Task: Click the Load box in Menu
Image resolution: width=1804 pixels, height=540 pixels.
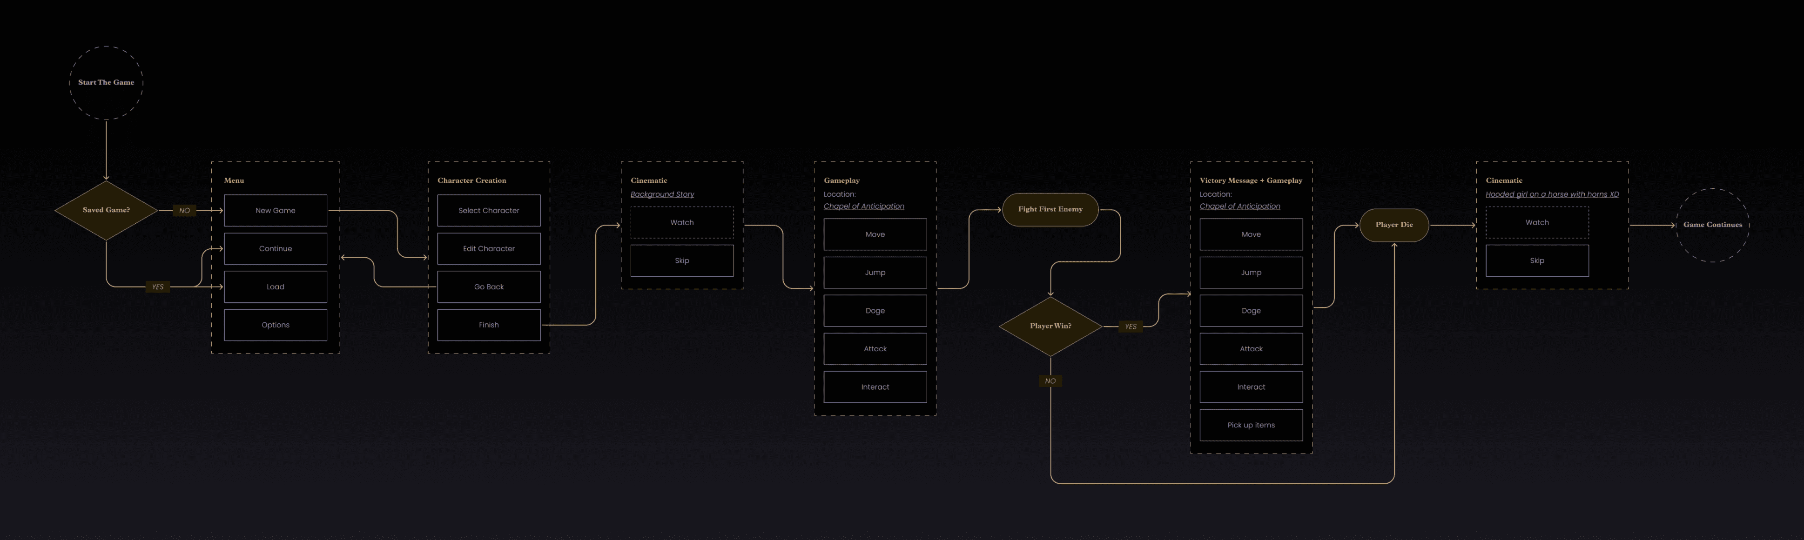Action: point(275,287)
